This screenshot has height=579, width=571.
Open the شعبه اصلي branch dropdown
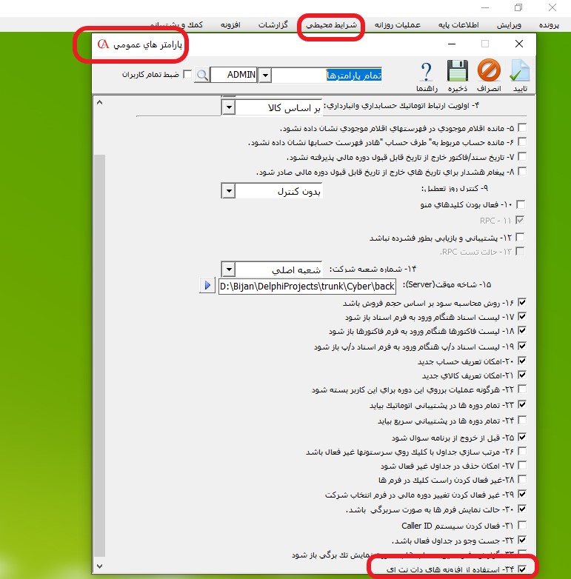click(229, 269)
